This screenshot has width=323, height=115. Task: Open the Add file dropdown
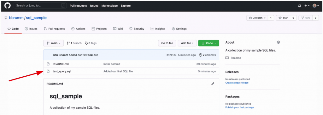[x=187, y=43]
